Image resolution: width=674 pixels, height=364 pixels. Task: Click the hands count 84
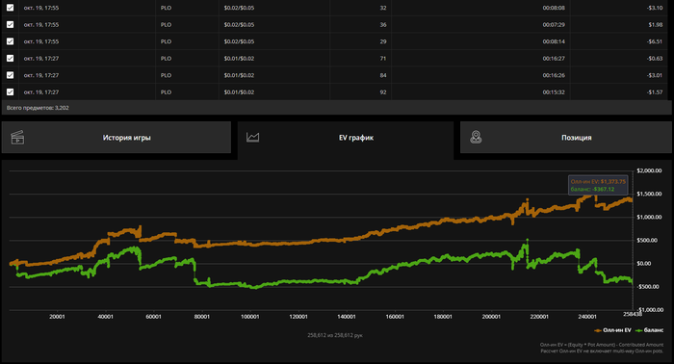click(383, 75)
